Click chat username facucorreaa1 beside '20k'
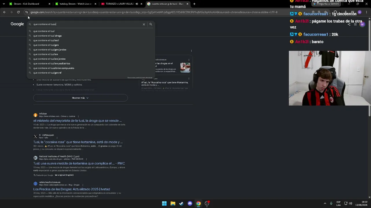The width and height of the screenshot is (371, 208). pyautogui.click(x=316, y=34)
